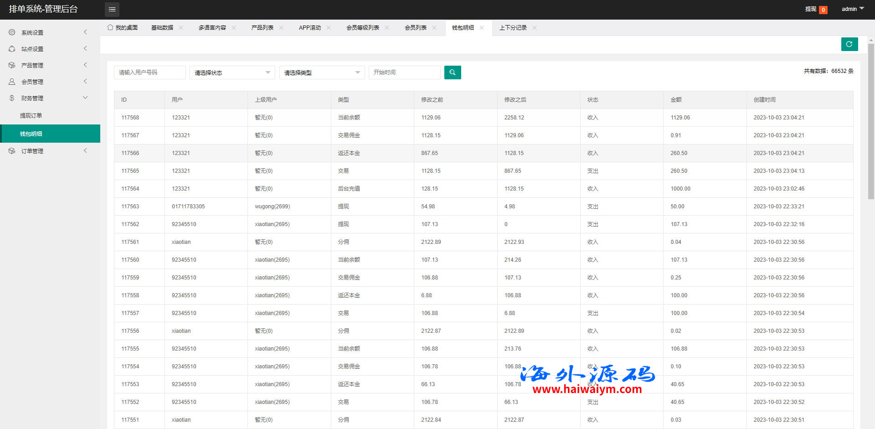The image size is (875, 429).
Task: Switch to the 产品列表 tab
Action: [262, 28]
